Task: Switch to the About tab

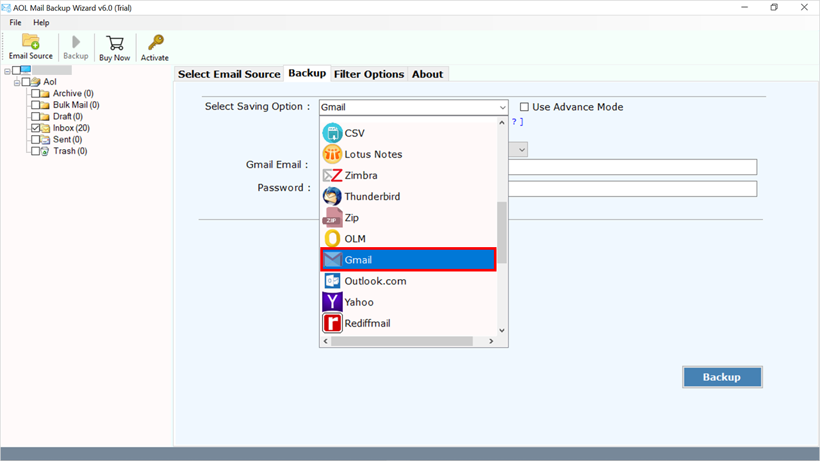Action: click(x=427, y=74)
